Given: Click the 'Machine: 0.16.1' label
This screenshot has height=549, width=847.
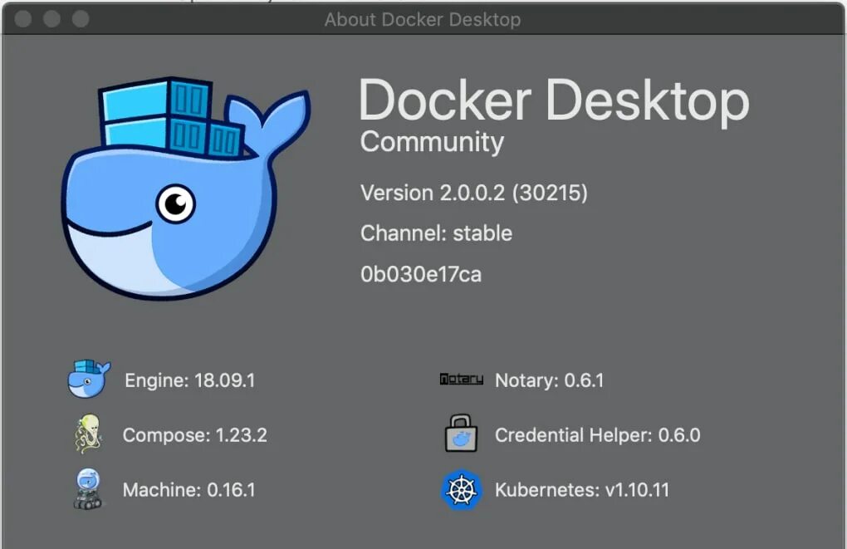Looking at the screenshot, I should pyautogui.click(x=188, y=489).
